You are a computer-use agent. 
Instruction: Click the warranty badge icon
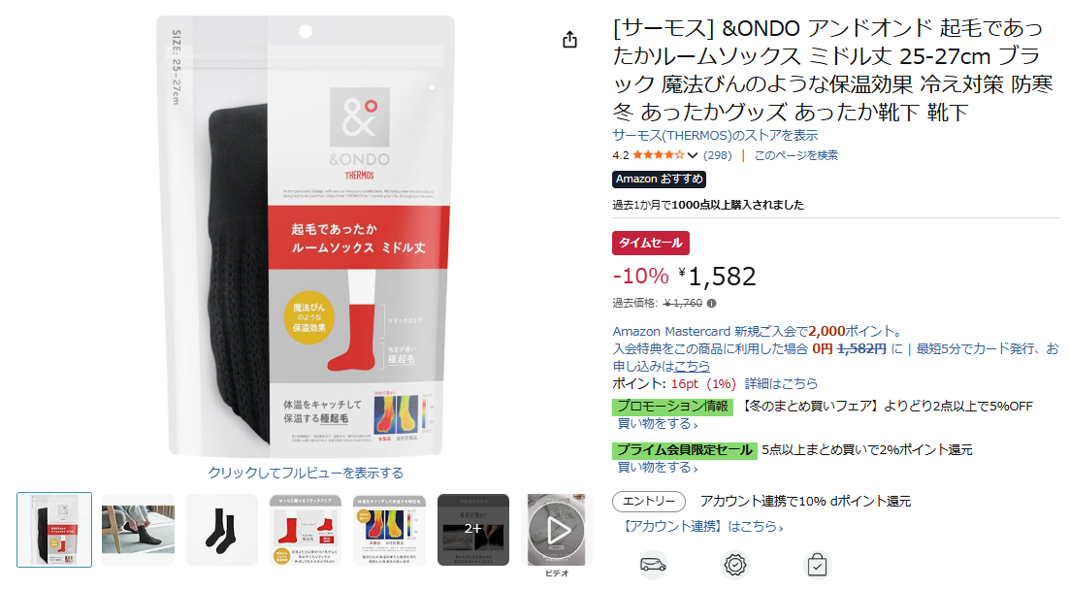[x=735, y=565]
